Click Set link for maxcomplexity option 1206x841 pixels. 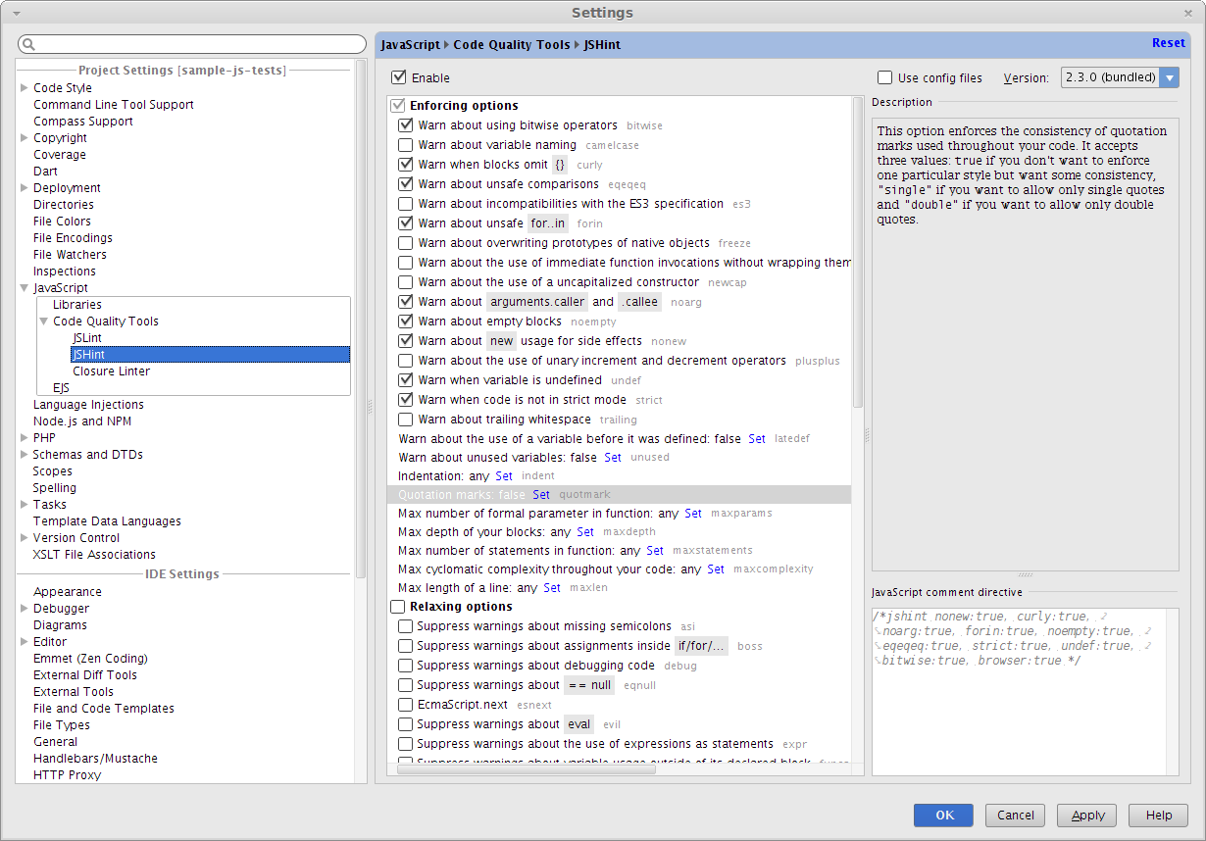(716, 569)
